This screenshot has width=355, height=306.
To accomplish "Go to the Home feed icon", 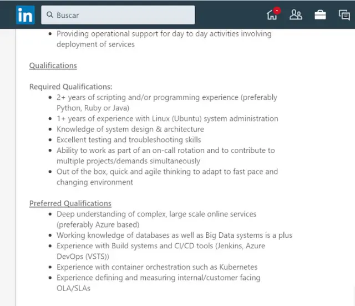I will coord(272,15).
